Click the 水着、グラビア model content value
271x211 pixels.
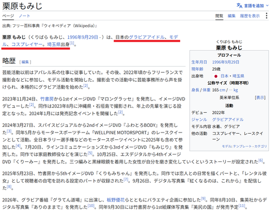(226, 126)
